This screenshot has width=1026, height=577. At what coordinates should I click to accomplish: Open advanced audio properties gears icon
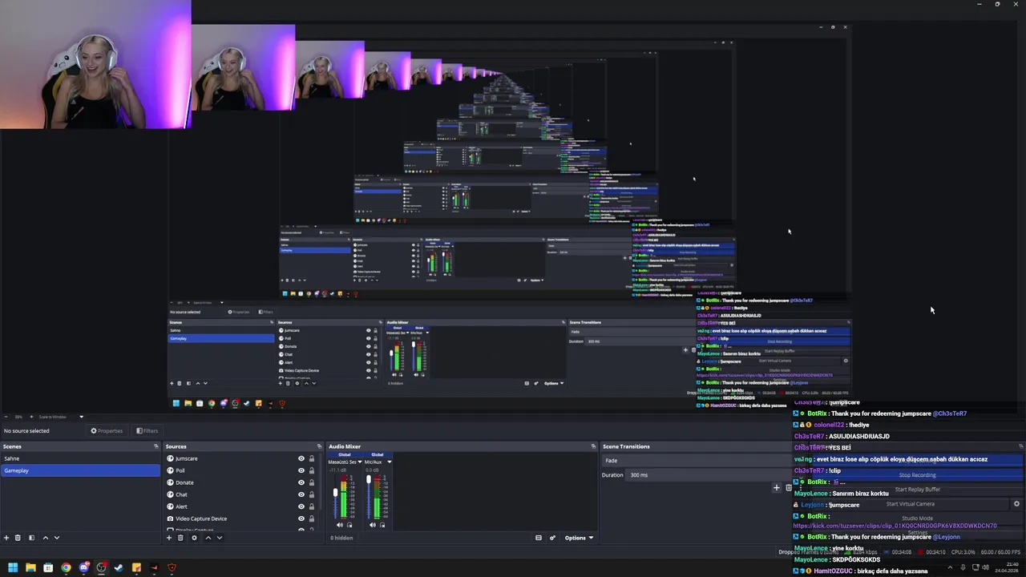[x=552, y=538]
